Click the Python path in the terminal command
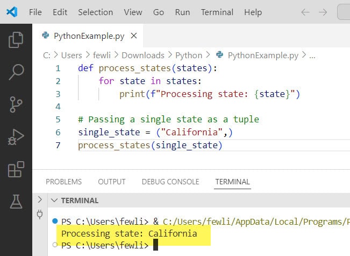The width and height of the screenshot is (350, 256). pos(256,222)
